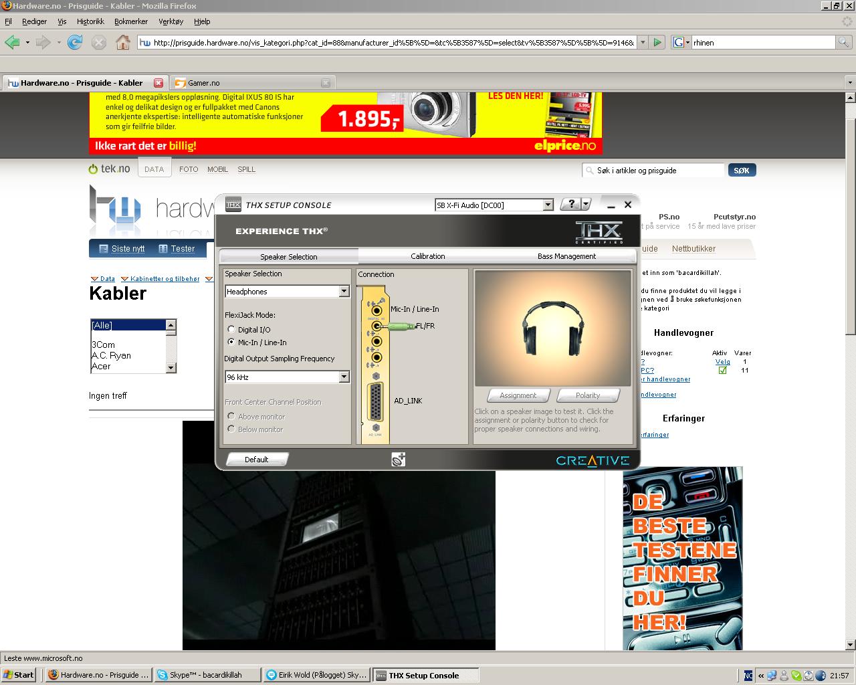Click the green Skype tray icon

796,676
